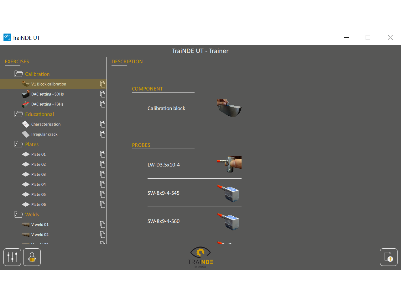Open document icon for Characterization

102,124
